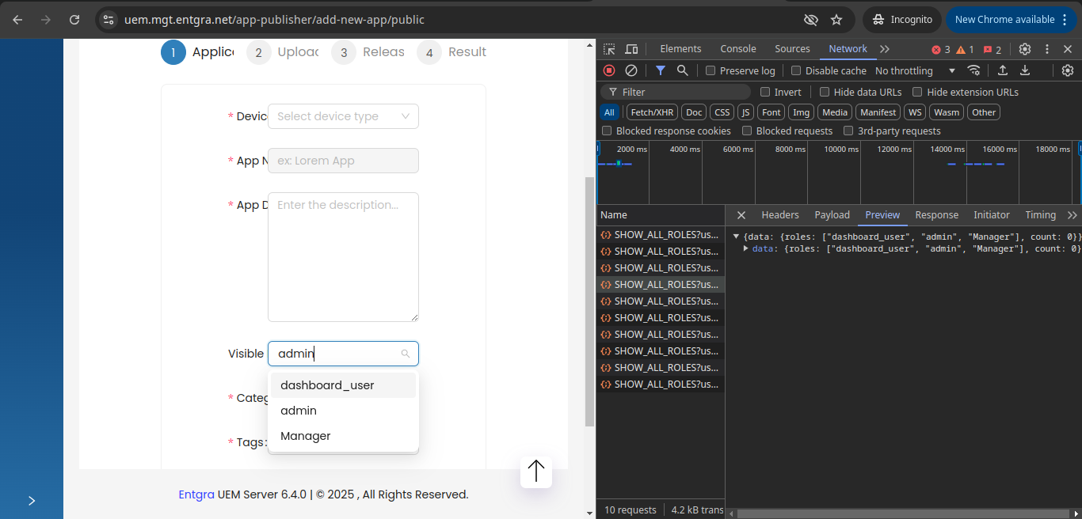Switch to Sources tab

792,49
